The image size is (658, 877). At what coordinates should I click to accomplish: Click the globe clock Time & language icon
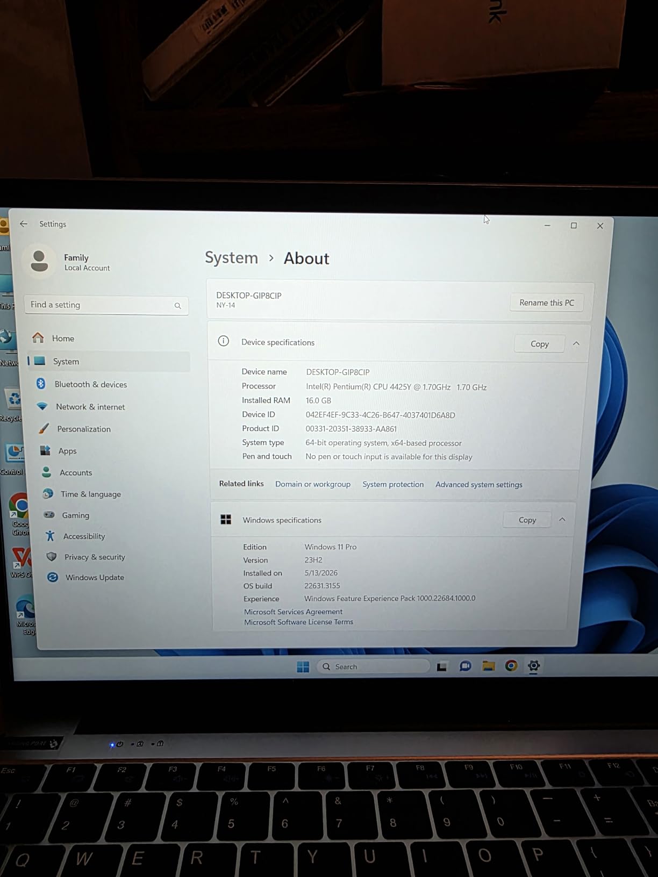pos(48,493)
